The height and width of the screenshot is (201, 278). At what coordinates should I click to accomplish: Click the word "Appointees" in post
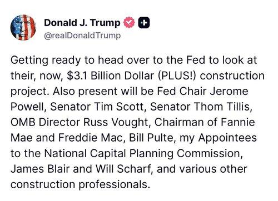click(227, 138)
